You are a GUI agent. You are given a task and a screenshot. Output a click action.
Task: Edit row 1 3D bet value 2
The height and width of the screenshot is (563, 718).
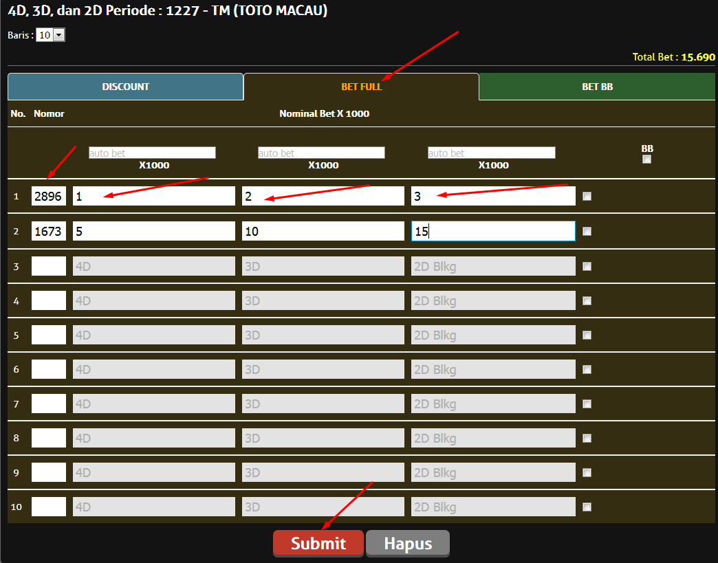[x=323, y=196]
